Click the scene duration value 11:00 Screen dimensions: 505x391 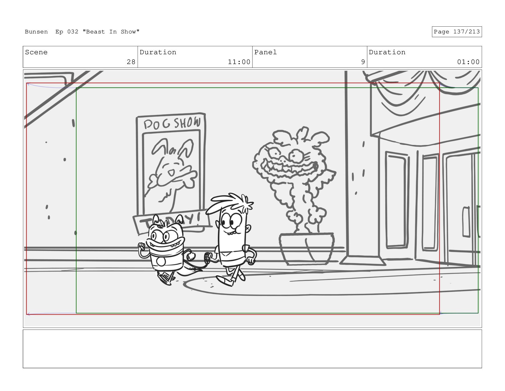pyautogui.click(x=239, y=62)
